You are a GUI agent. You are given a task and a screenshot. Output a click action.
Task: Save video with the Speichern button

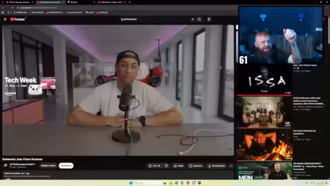(x=196, y=166)
